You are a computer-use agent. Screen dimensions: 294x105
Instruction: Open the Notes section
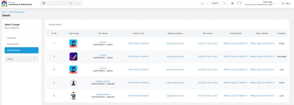(22, 59)
